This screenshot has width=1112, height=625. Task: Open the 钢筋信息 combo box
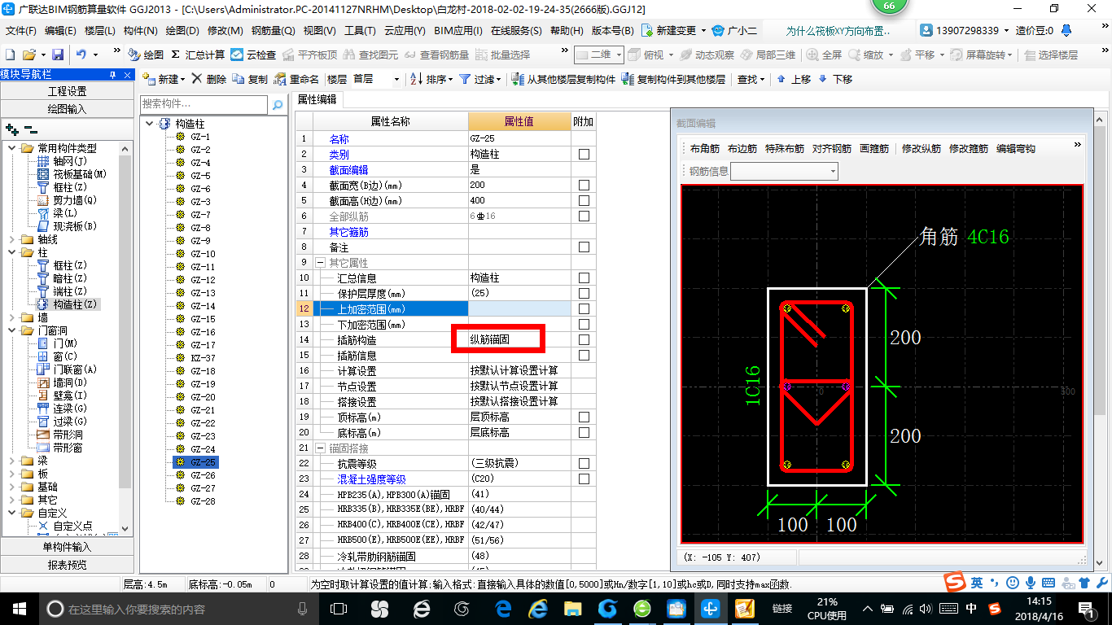tap(785, 171)
